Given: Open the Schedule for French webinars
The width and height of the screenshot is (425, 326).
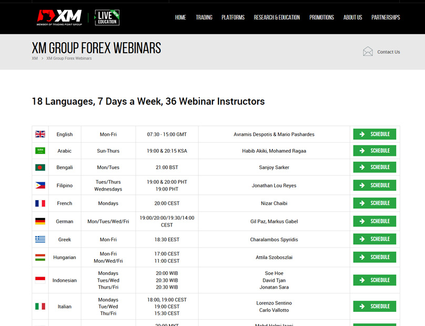Looking at the screenshot, I should pyautogui.click(x=375, y=203).
